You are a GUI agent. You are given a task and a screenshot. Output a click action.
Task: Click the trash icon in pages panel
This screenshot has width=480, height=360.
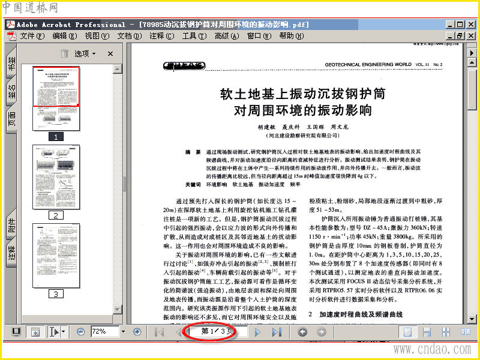click(64, 53)
